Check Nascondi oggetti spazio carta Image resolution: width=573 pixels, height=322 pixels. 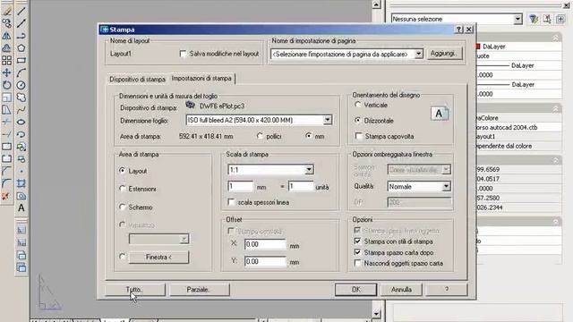coord(357,263)
